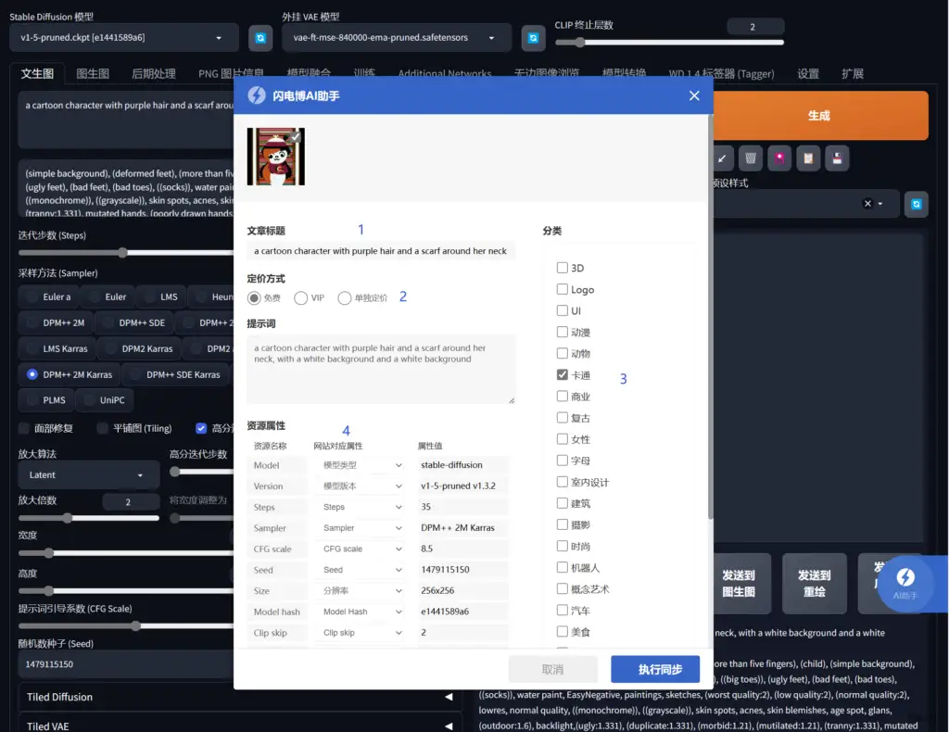
Task: Click the CLIP 终止层数 slider
Action: tap(669, 43)
